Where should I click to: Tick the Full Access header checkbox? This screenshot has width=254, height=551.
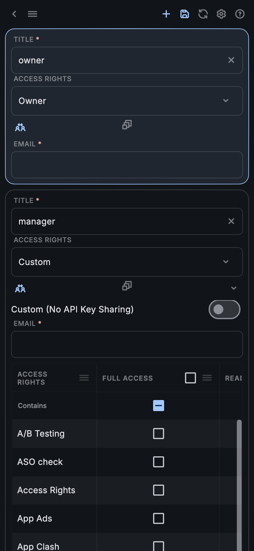tap(190, 378)
